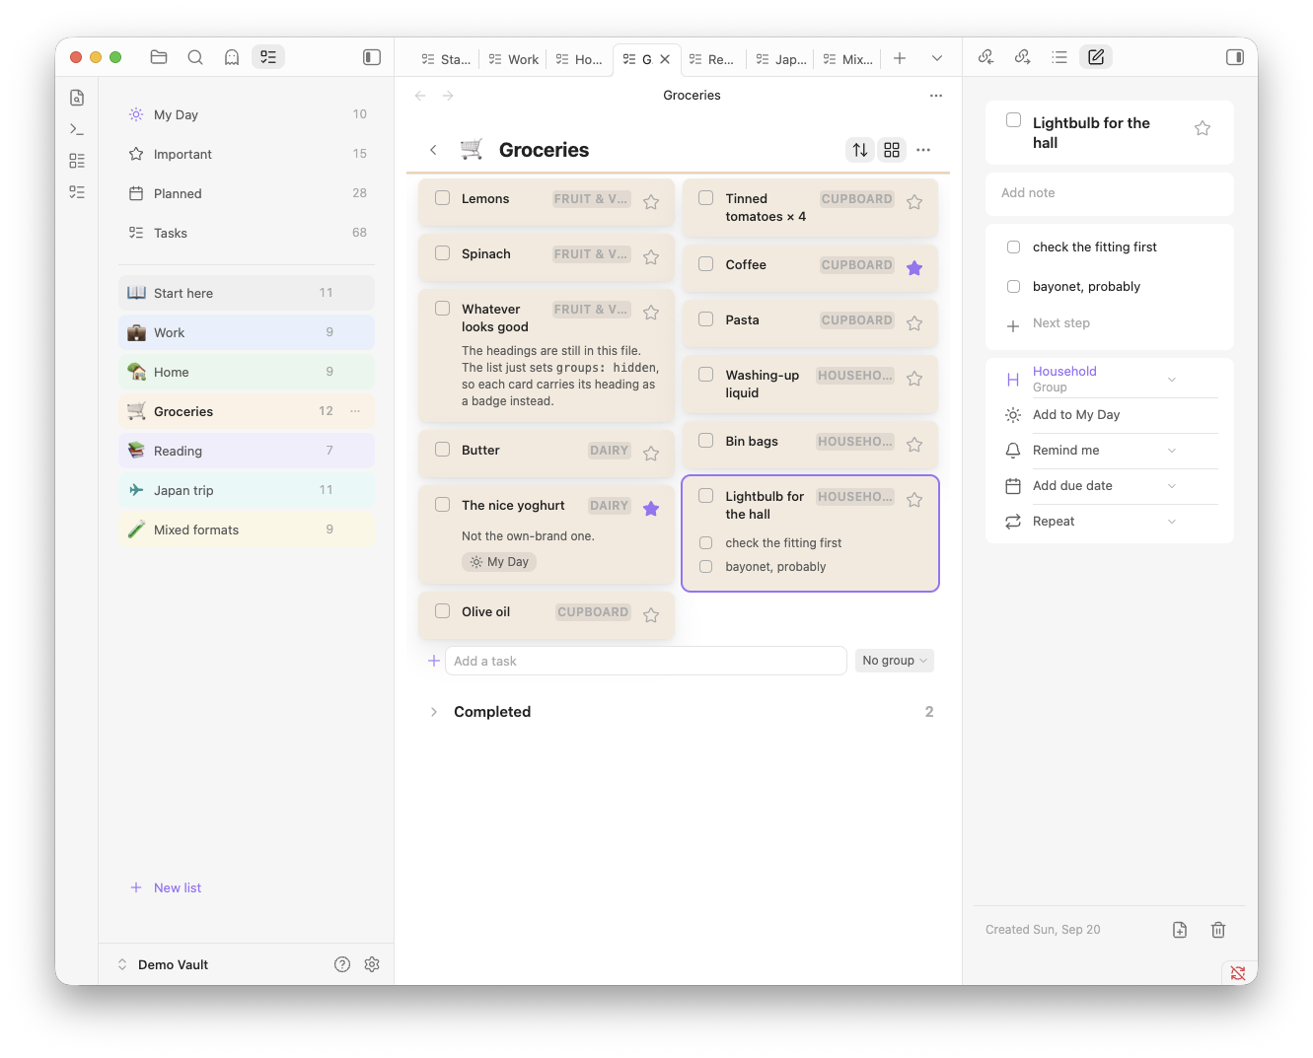The height and width of the screenshot is (1058, 1313).
Task: Check off the Lemons task
Action: 443,198
